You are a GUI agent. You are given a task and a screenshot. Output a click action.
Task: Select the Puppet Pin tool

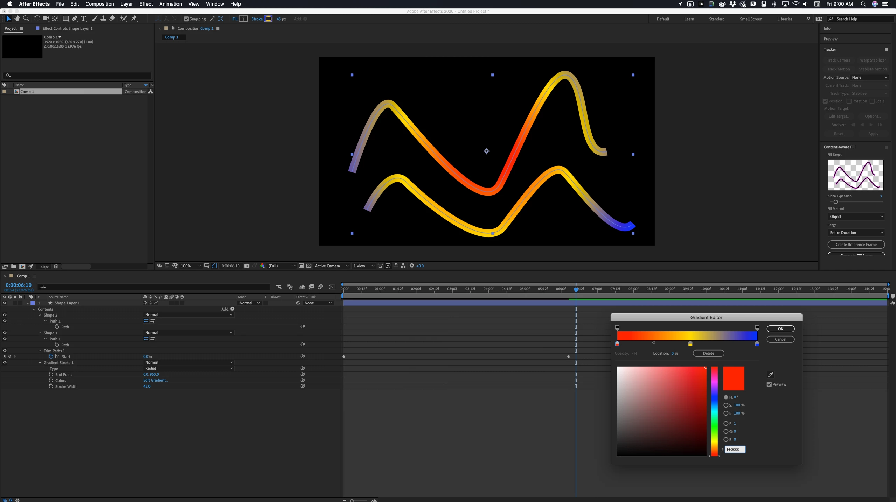coord(134,19)
